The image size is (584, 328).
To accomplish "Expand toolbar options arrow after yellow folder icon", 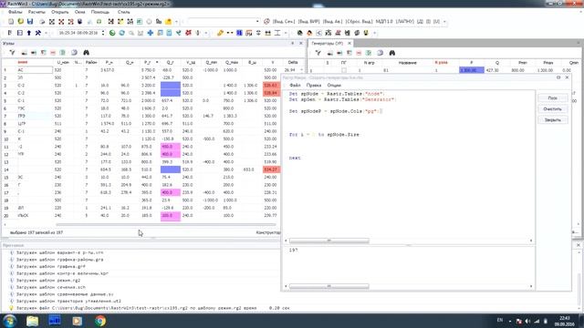I will point(176,22).
